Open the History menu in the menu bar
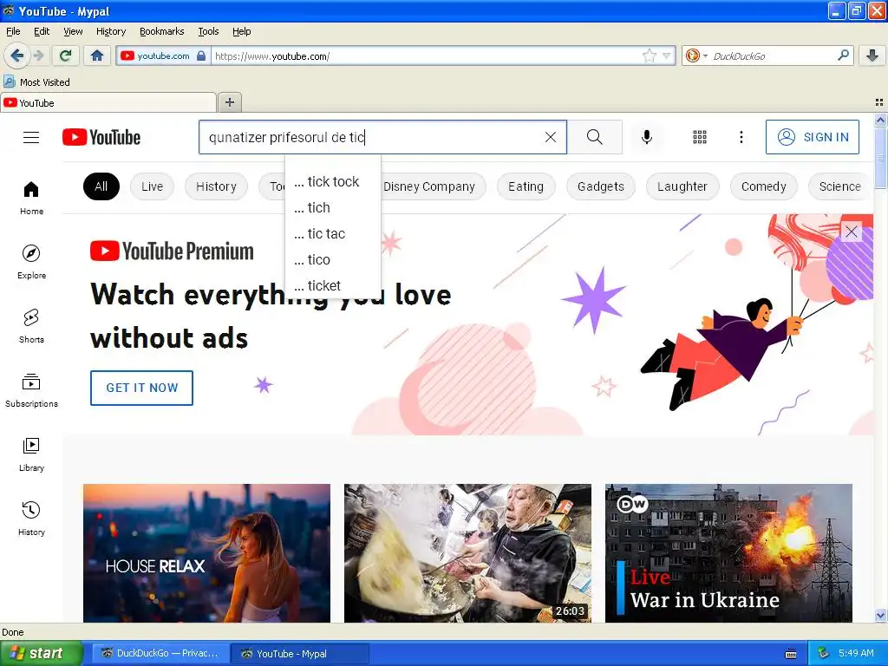 [x=111, y=31]
